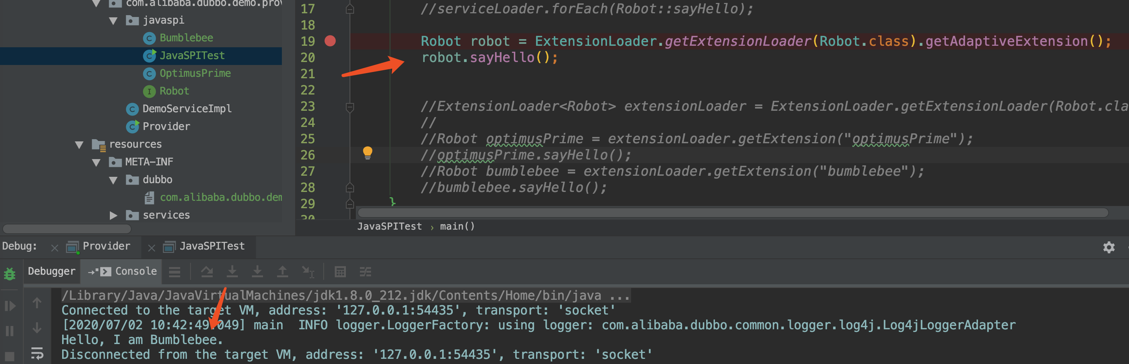1129x364 pixels.
Task: Close the JavaSPITest debug tab
Action: 152,248
